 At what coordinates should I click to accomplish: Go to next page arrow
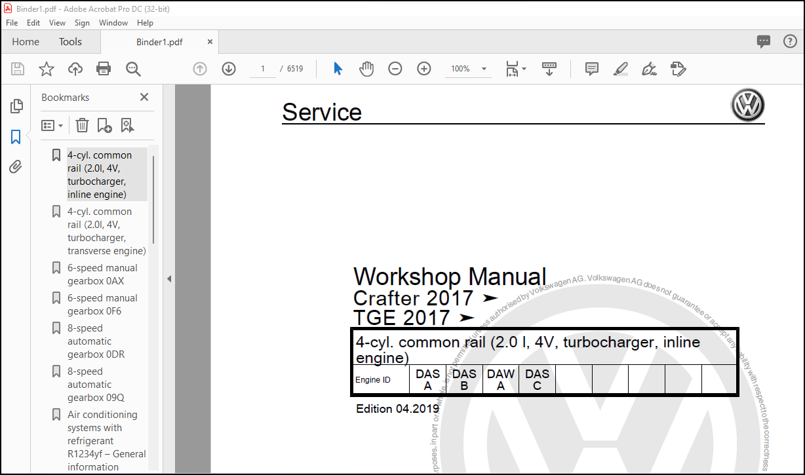pos(229,69)
